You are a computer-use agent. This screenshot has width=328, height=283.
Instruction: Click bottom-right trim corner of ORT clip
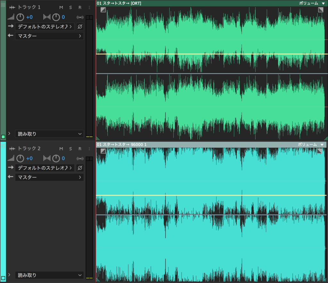coord(326,139)
